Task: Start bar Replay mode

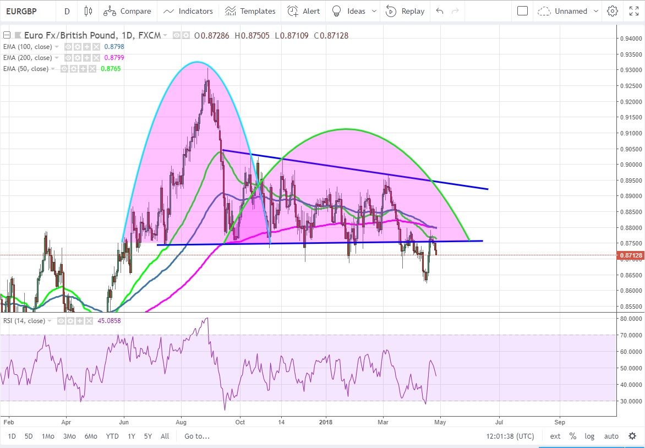Action: (x=405, y=11)
